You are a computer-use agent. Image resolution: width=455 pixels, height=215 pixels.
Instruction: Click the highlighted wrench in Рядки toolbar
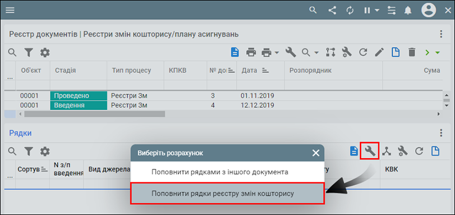point(369,151)
